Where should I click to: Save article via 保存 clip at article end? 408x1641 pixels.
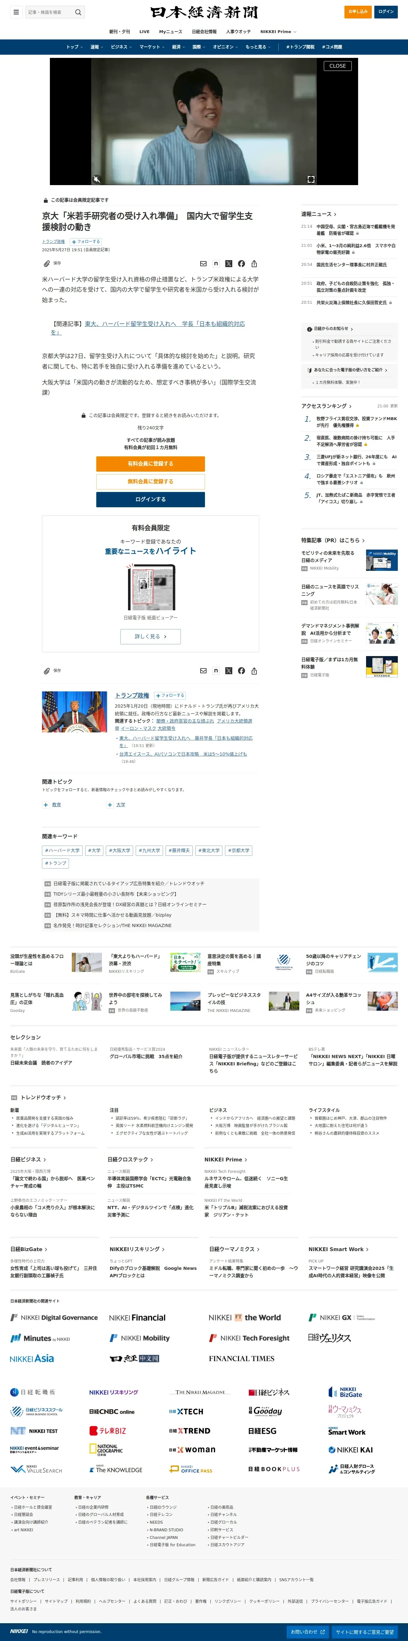pyautogui.click(x=52, y=671)
